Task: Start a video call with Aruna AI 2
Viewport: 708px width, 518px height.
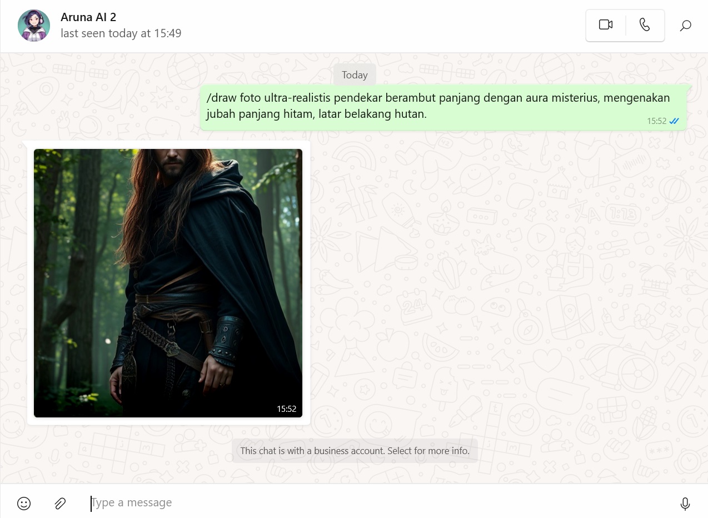Action: click(605, 25)
